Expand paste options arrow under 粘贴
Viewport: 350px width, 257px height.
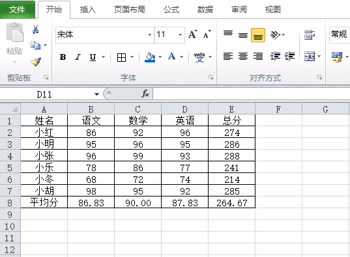(x=14, y=62)
